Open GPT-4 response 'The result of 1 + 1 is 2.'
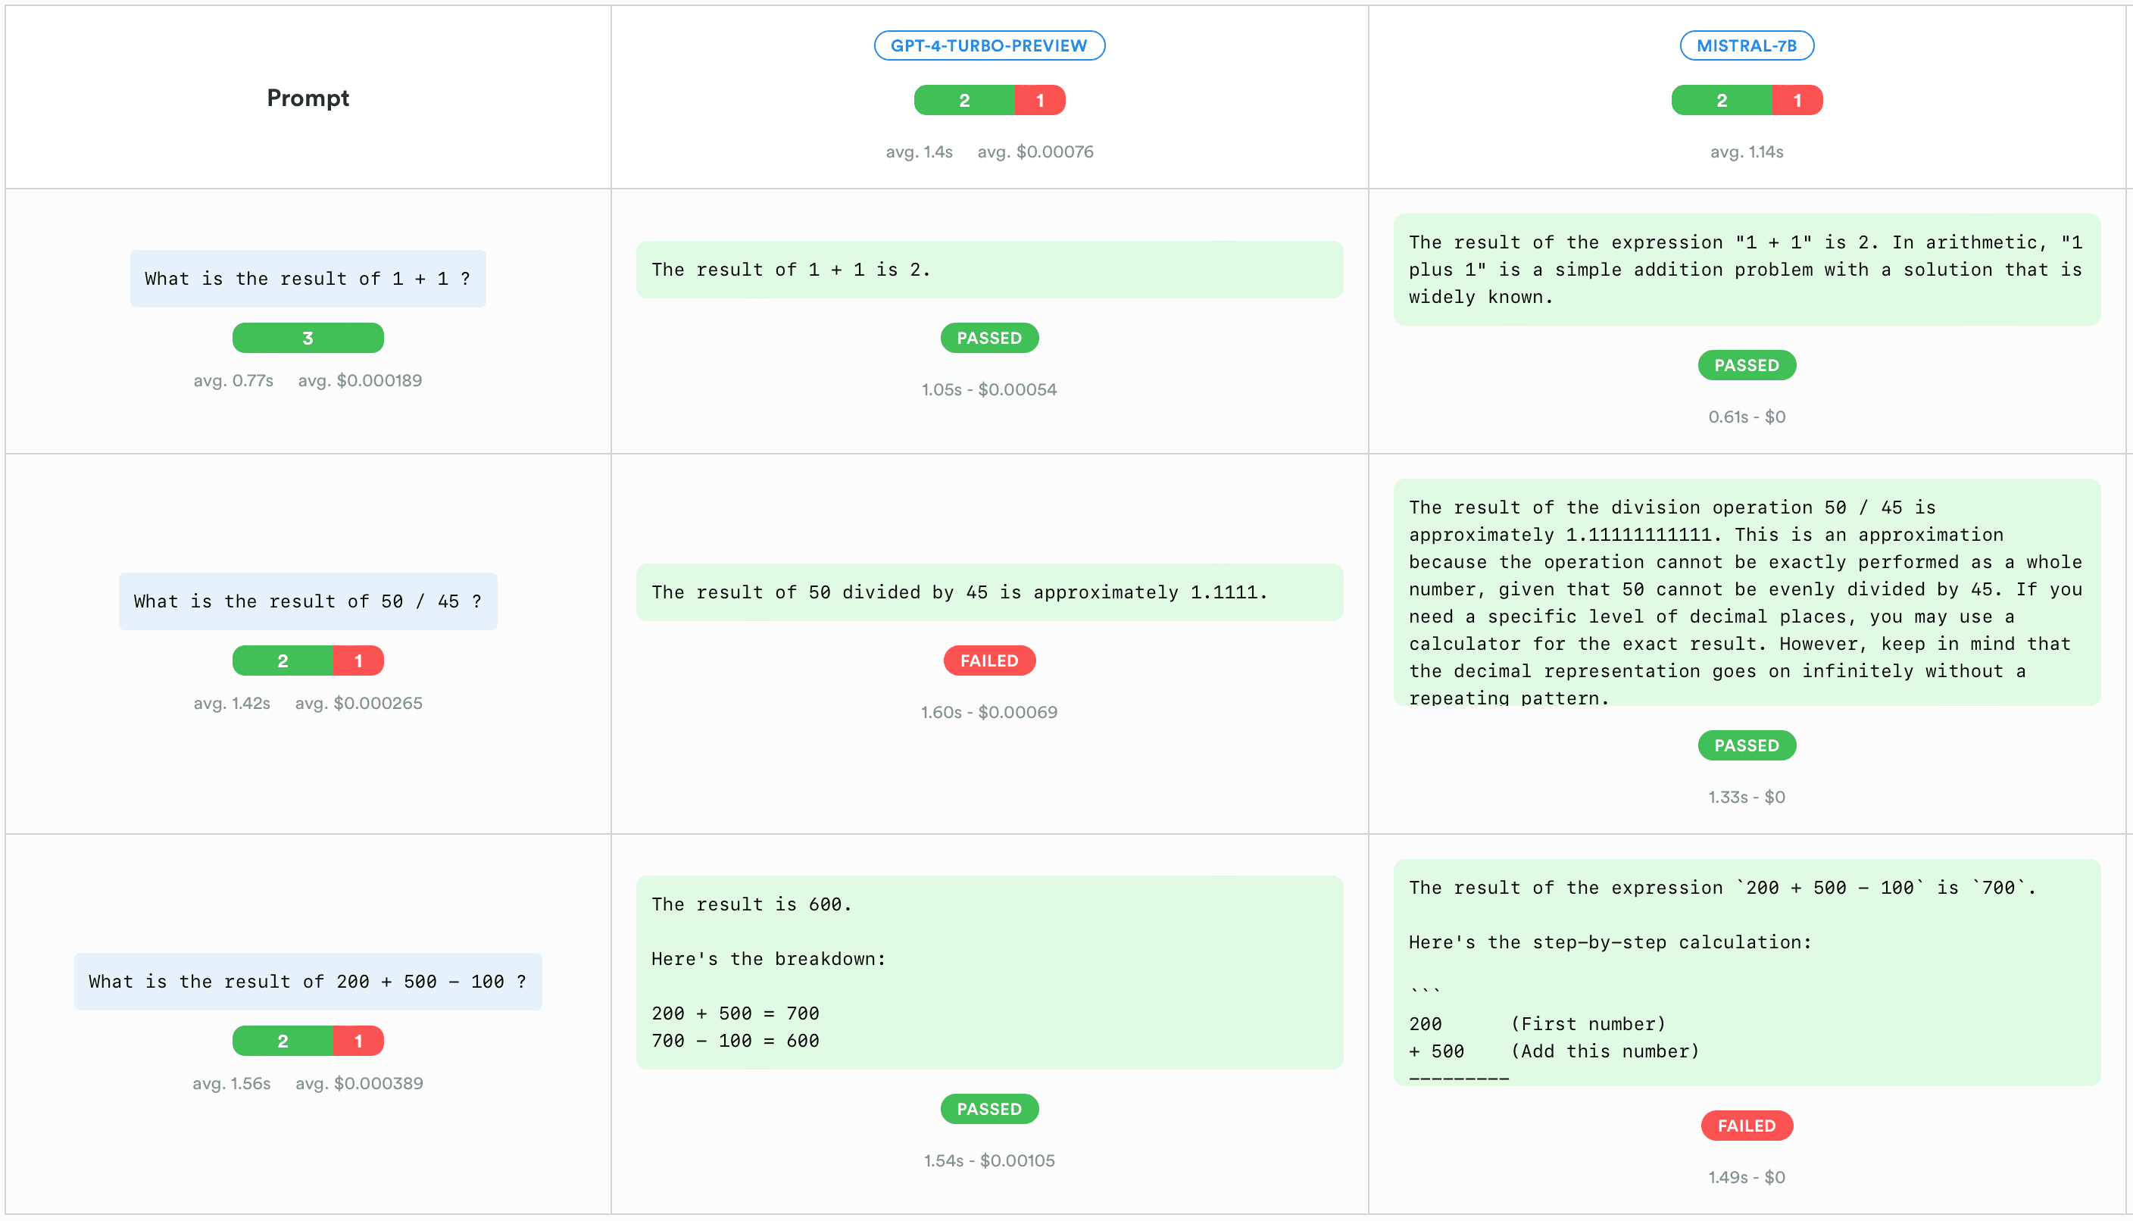Image resolution: width=2133 pixels, height=1221 pixels. click(x=989, y=269)
